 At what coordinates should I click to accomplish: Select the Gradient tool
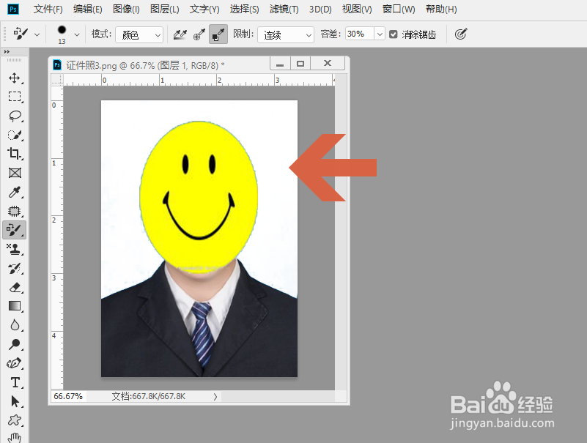click(x=15, y=306)
